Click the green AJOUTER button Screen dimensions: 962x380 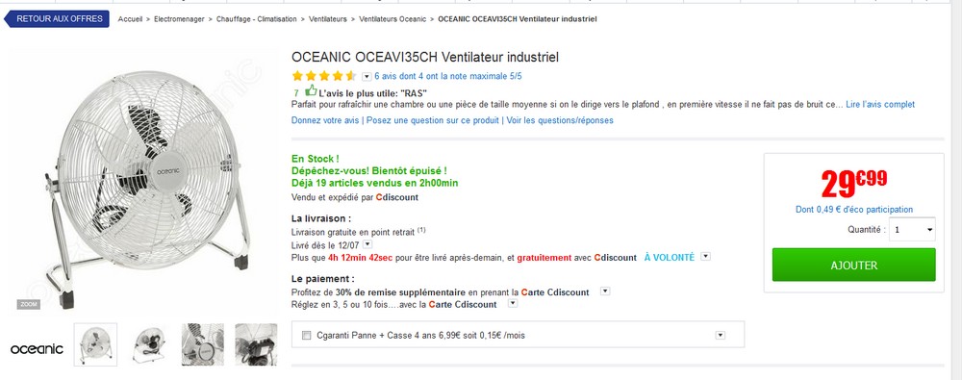tap(854, 266)
